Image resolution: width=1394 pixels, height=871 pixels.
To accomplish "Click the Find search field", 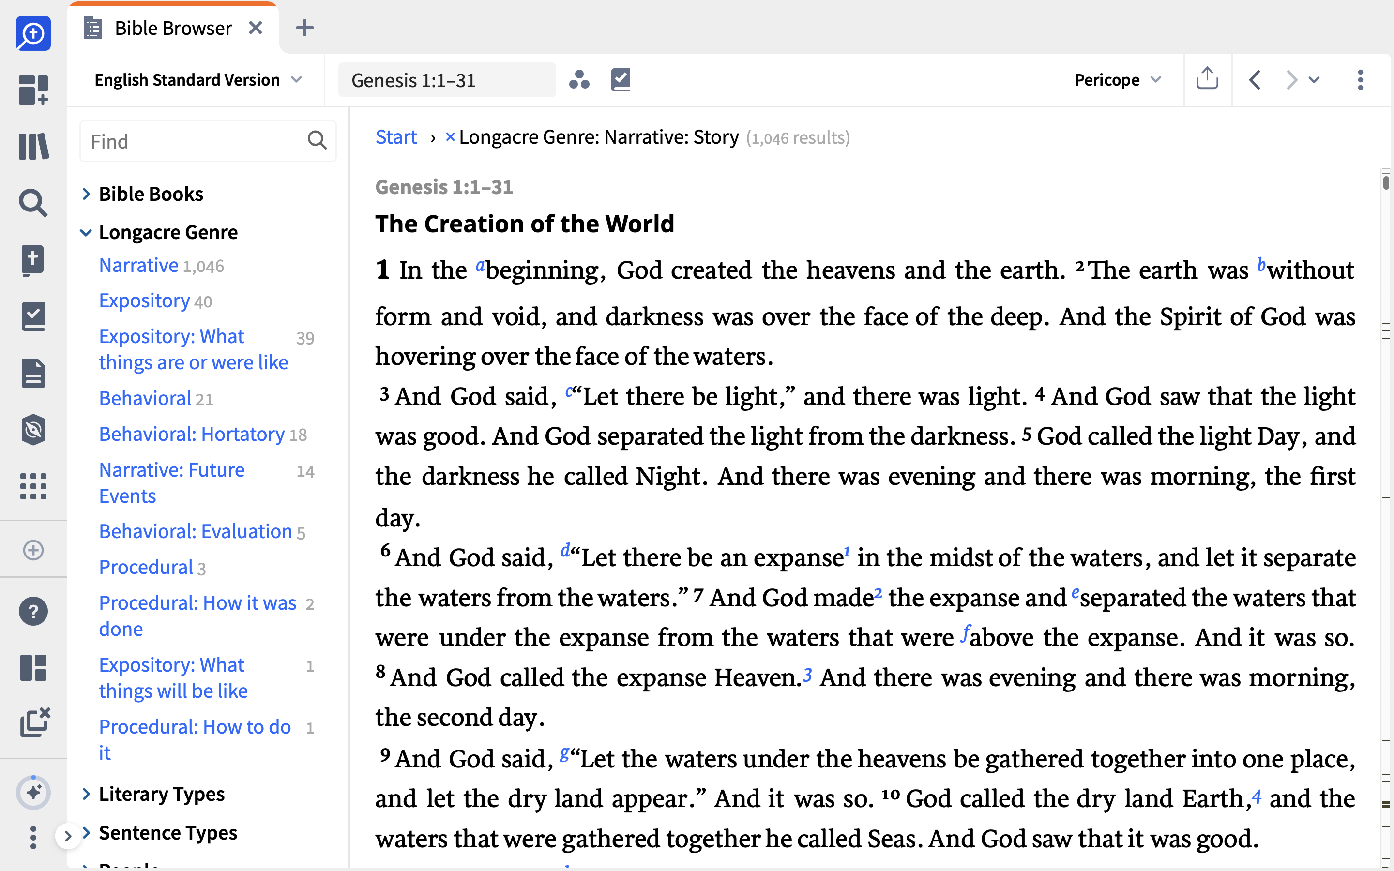I will pyautogui.click(x=207, y=141).
